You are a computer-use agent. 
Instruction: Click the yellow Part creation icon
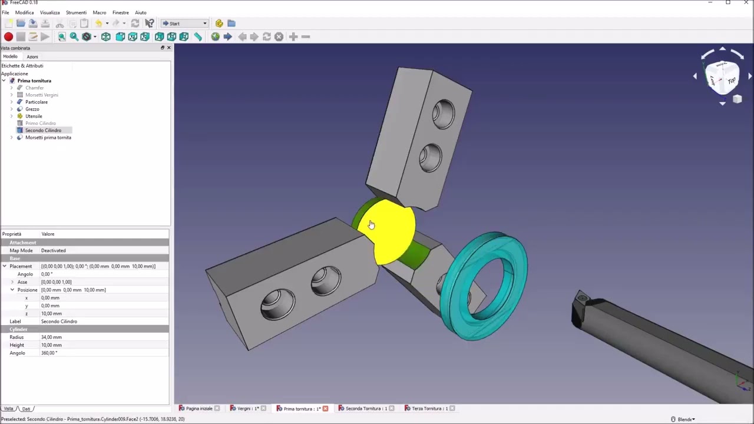219,24
